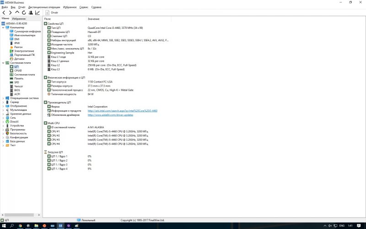Open the Разгон overclock tree item
The width and height of the screenshot is (366, 229).
[18, 47]
